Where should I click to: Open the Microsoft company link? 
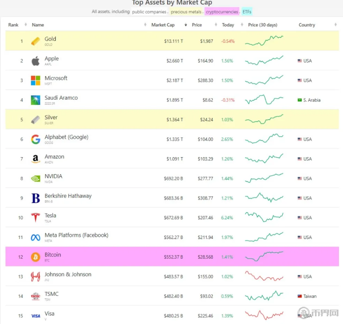pyautogui.click(x=56, y=78)
